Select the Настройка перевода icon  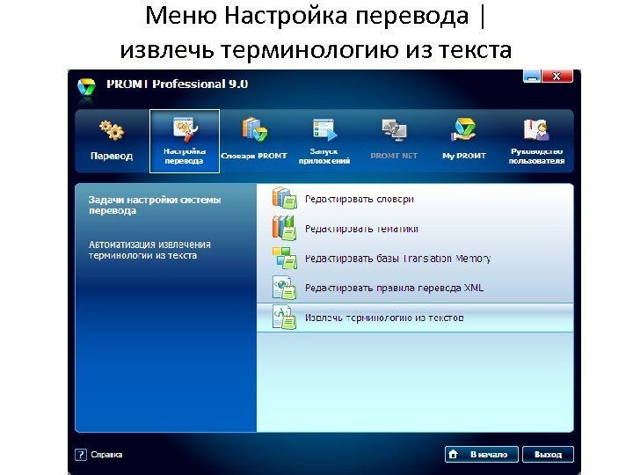(186, 128)
